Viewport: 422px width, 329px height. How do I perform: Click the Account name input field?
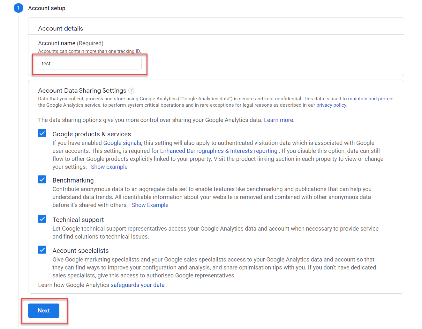(x=90, y=63)
